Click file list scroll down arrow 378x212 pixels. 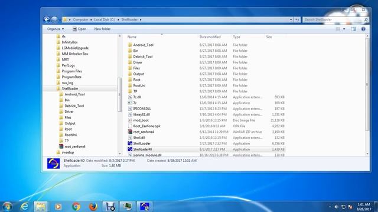(x=367, y=154)
